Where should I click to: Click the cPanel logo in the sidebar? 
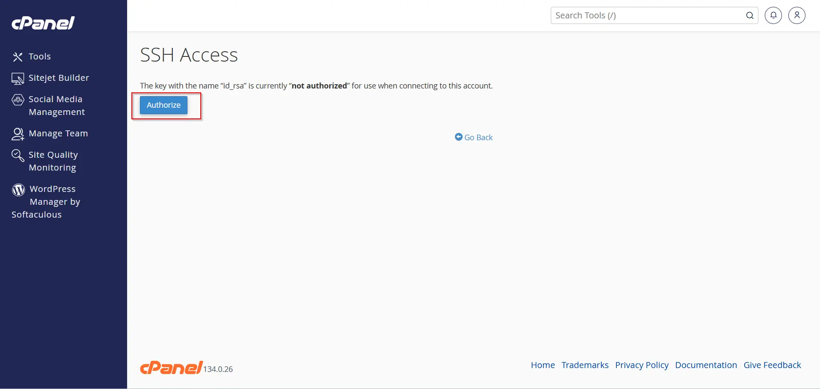43,23
